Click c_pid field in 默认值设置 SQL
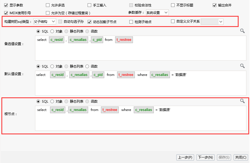 coord(98,75)
